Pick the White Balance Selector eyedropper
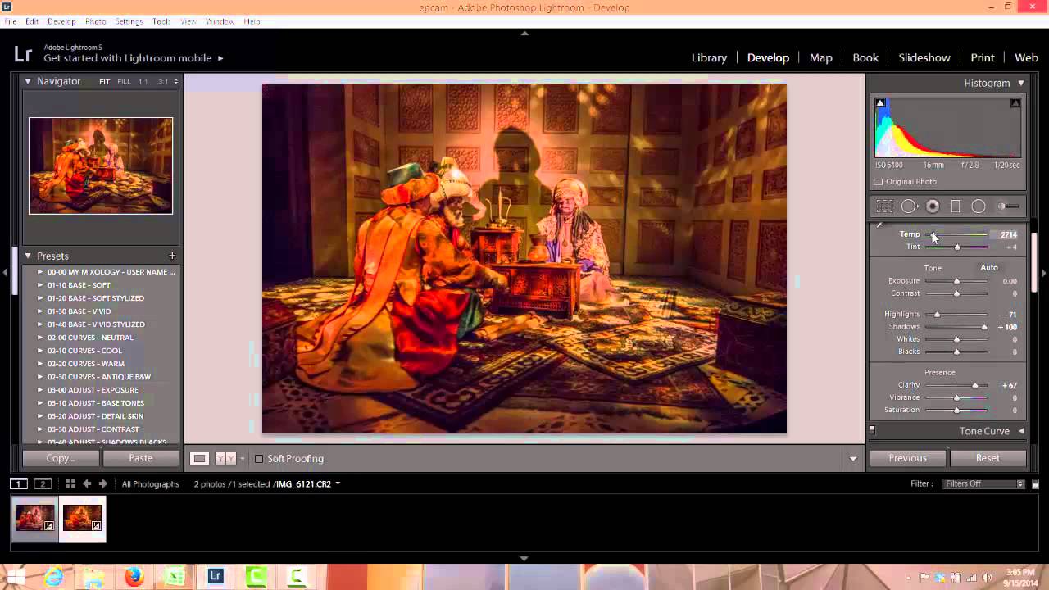Viewport: 1049px width, 590px height. tap(879, 225)
